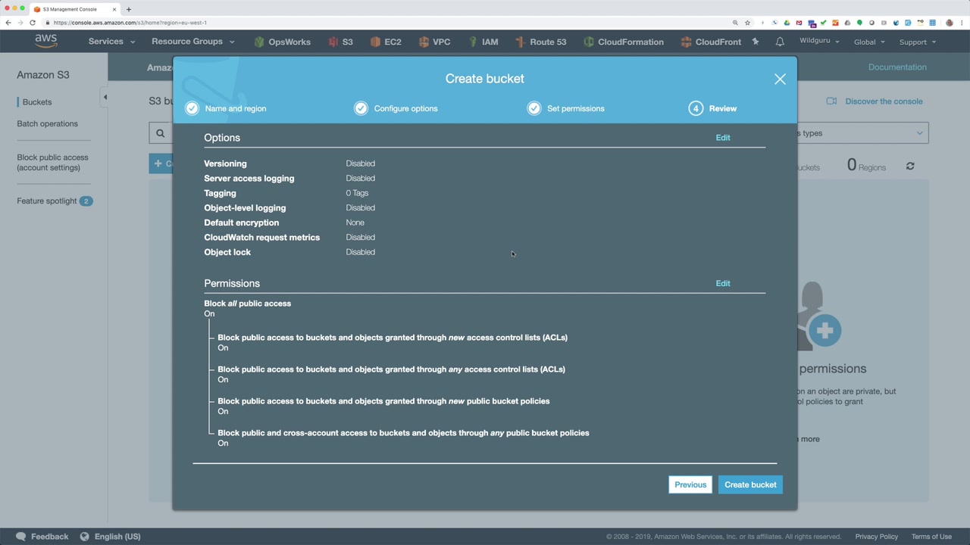Go to the Set permissions step
Viewport: 970px width, 545px height.
click(x=566, y=108)
